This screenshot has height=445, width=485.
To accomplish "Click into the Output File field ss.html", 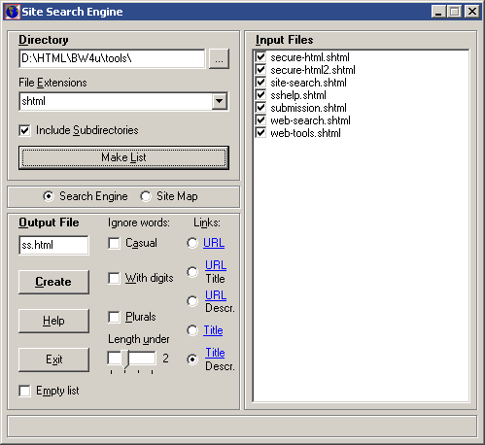I will click(53, 245).
